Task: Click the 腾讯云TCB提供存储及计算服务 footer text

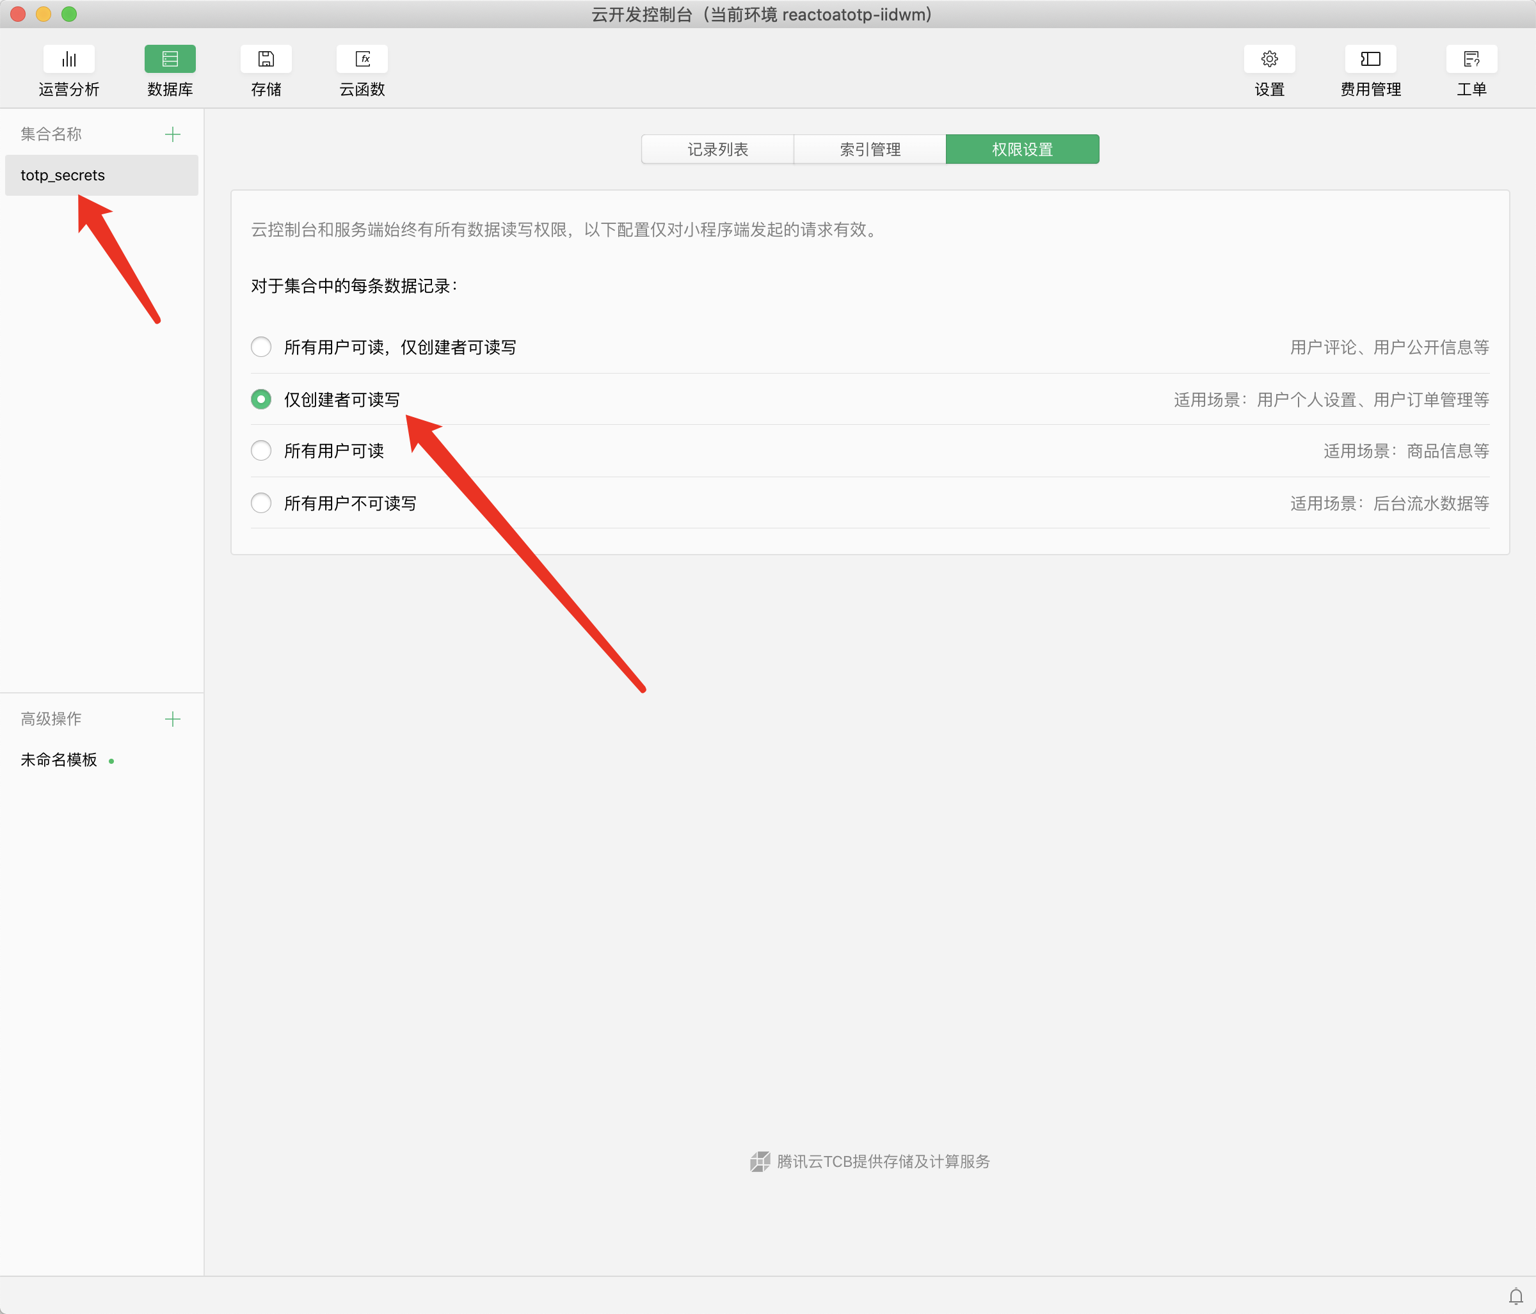Action: tap(884, 1161)
